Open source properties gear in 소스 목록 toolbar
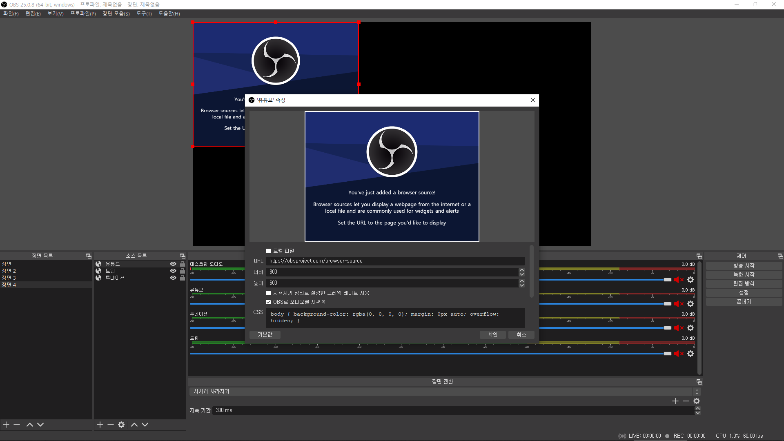The height and width of the screenshot is (441, 784). pos(121,425)
